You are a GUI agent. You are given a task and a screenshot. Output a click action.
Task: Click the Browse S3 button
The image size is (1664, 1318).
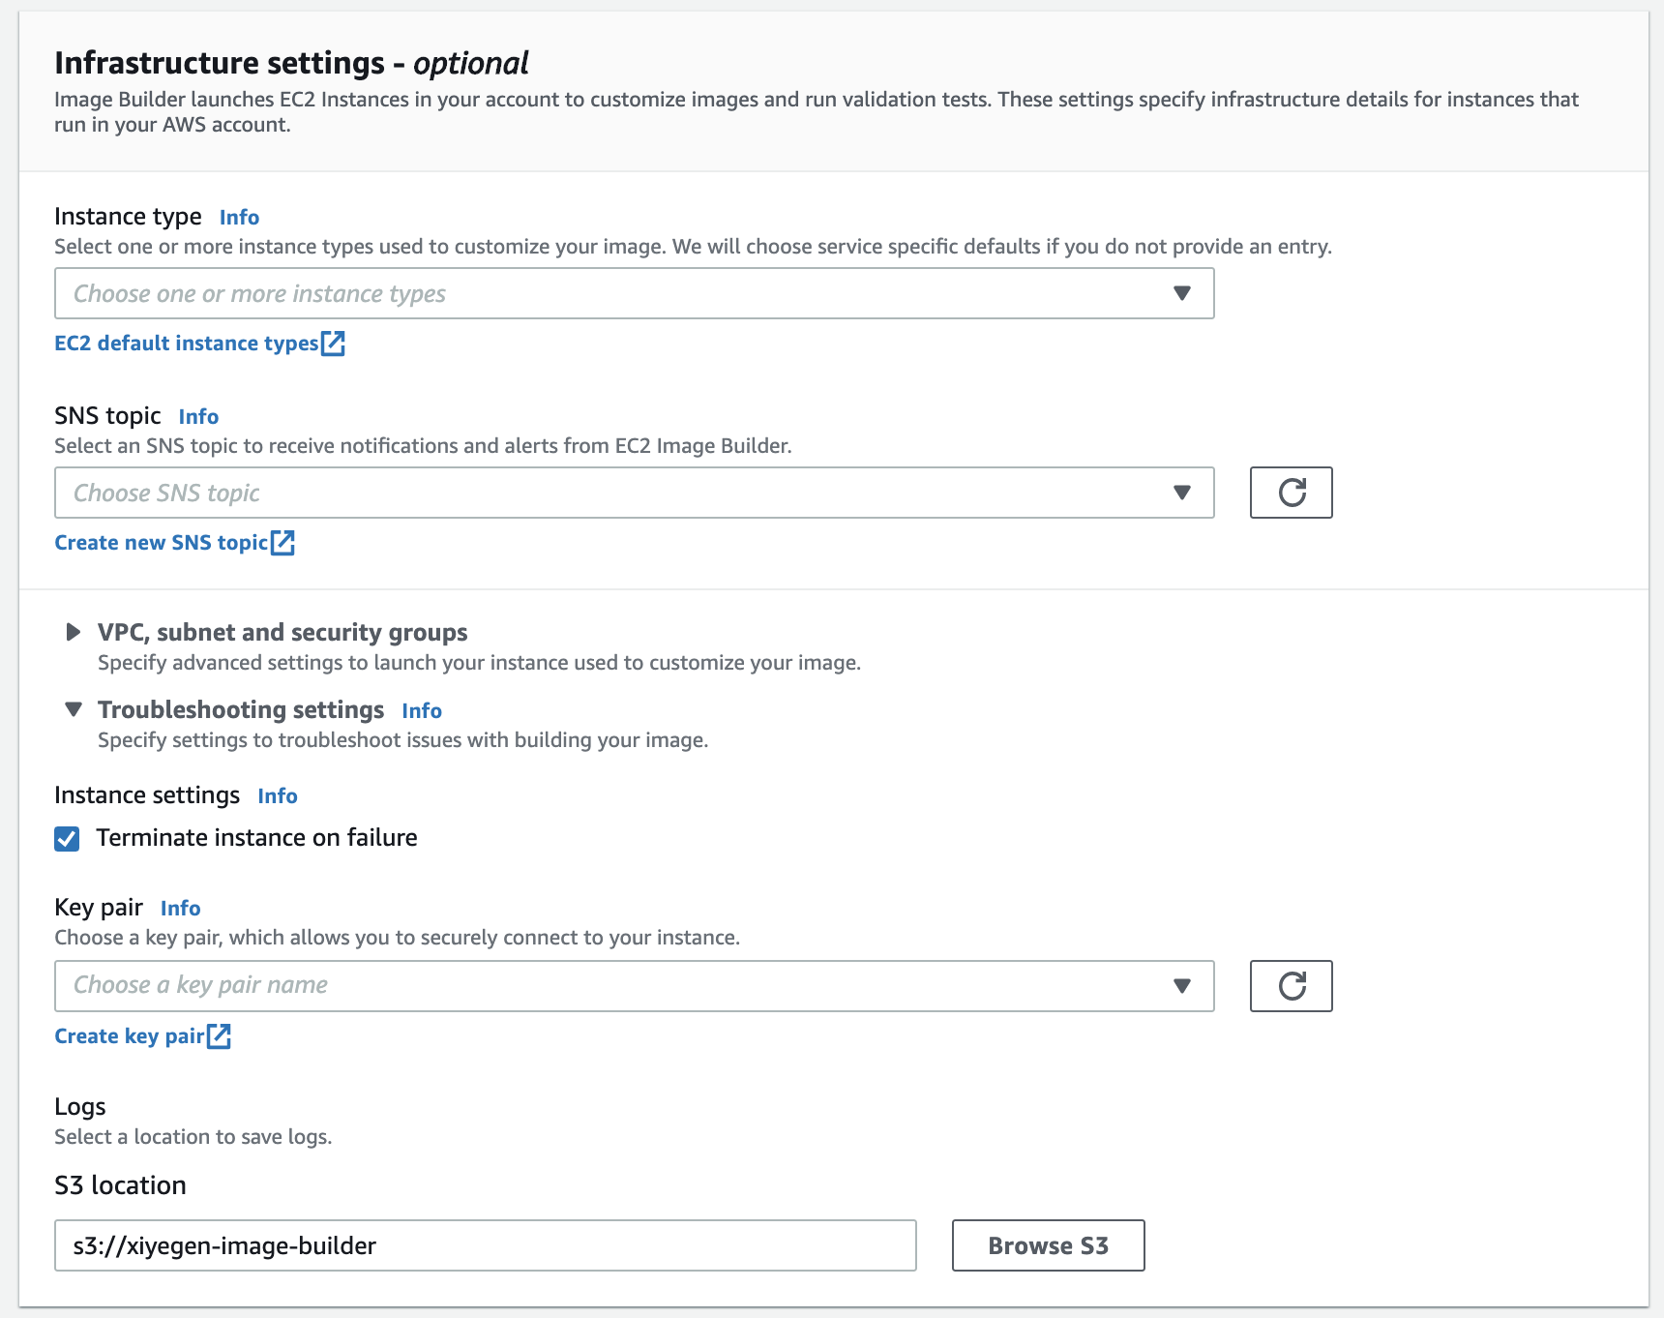(1048, 1245)
